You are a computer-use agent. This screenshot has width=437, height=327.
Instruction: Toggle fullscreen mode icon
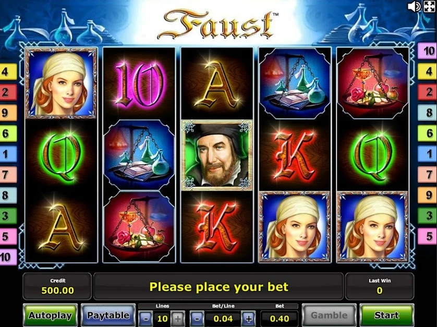click(x=429, y=6)
